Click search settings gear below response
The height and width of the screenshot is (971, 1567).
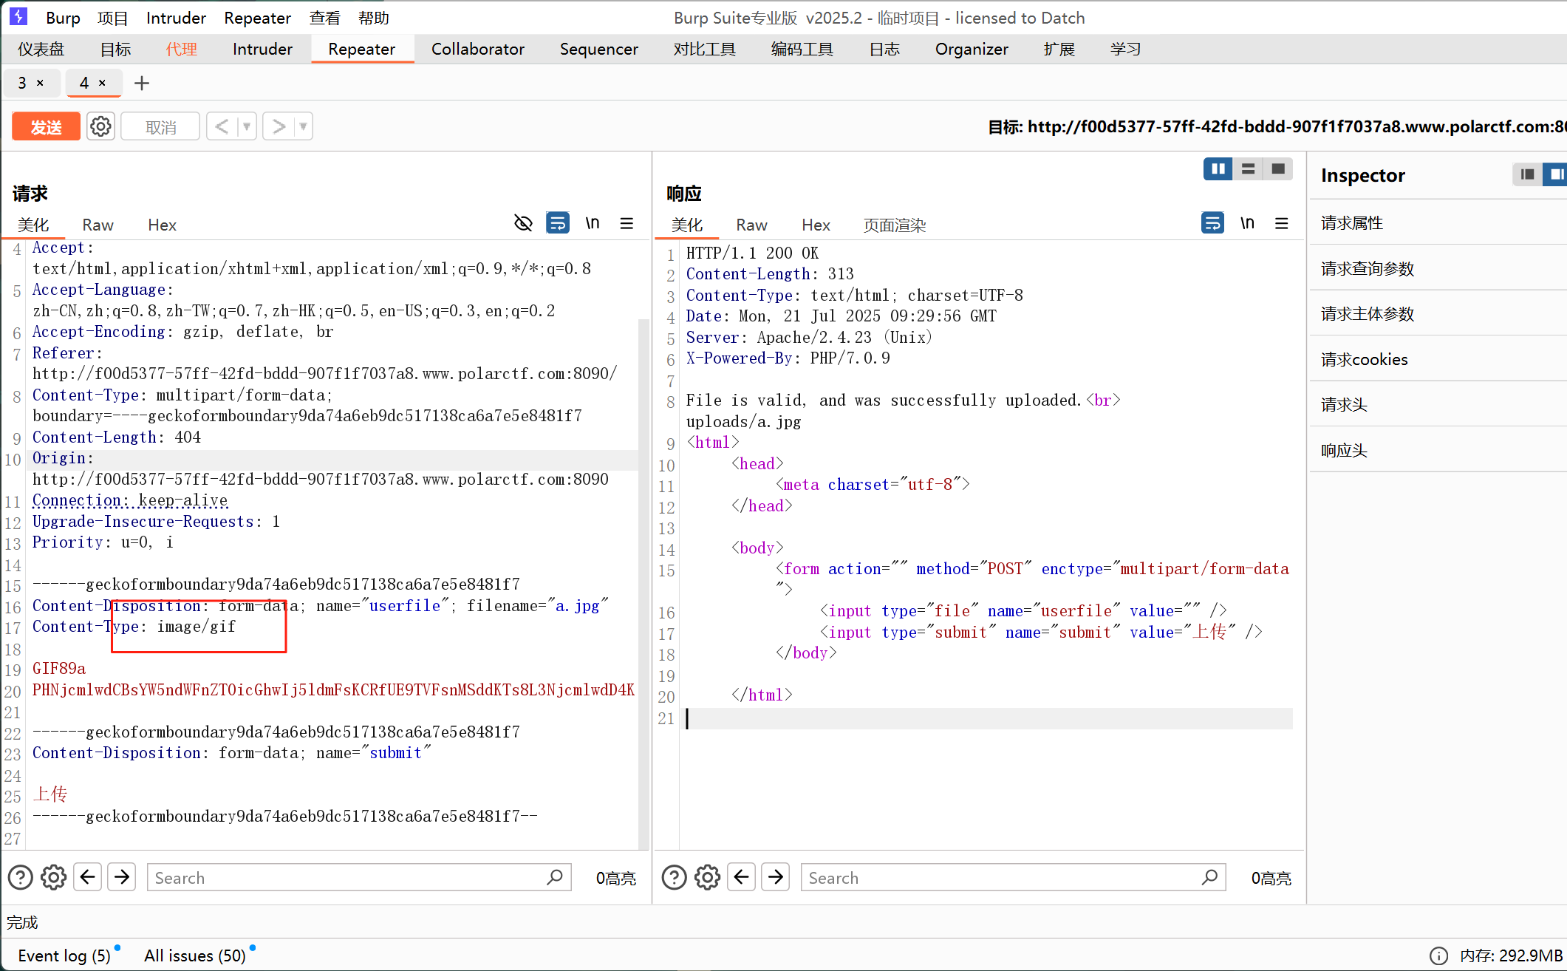click(x=707, y=877)
